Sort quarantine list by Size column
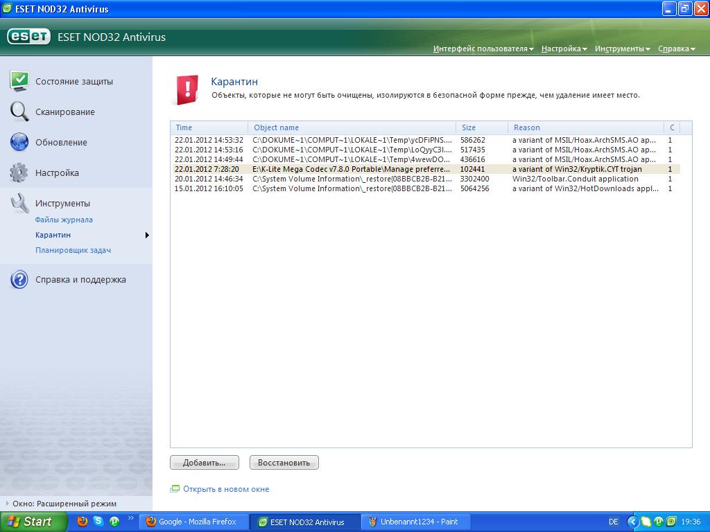Viewport: 710px width, 532px height. (x=481, y=127)
